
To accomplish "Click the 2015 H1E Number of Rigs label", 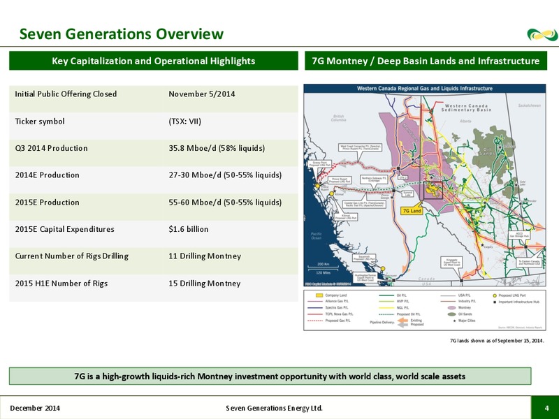I will click(61, 284).
